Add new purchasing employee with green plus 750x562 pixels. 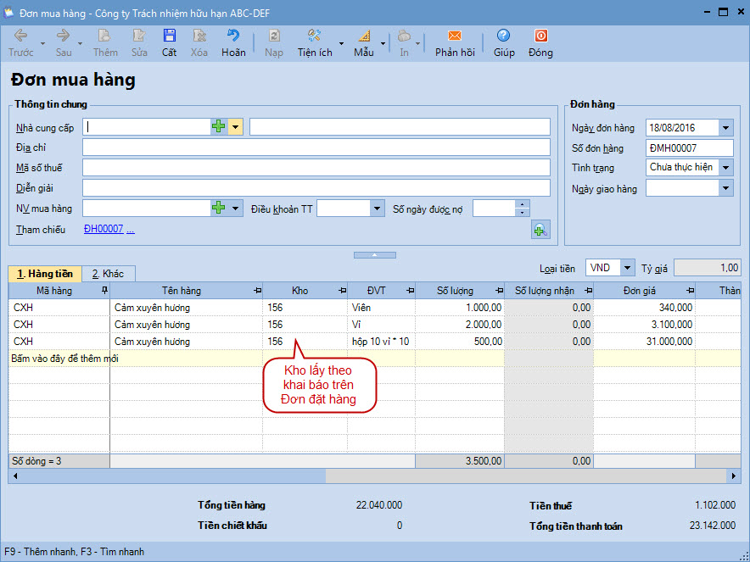click(x=219, y=208)
